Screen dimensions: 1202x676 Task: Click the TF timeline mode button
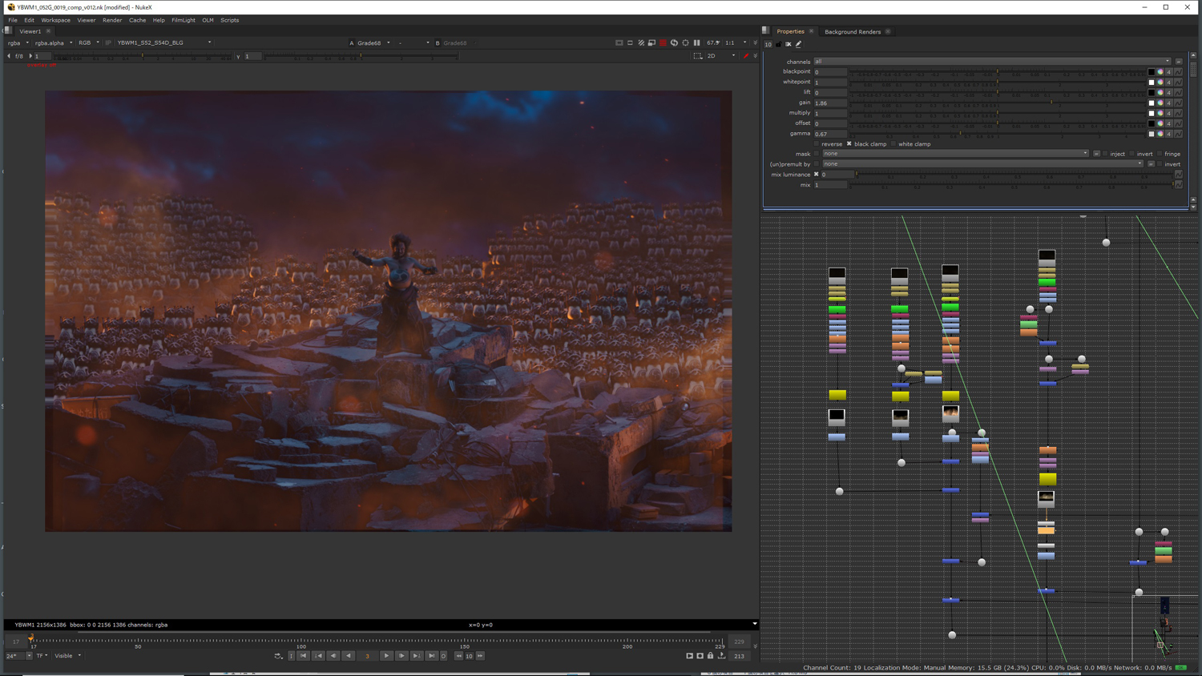42,656
